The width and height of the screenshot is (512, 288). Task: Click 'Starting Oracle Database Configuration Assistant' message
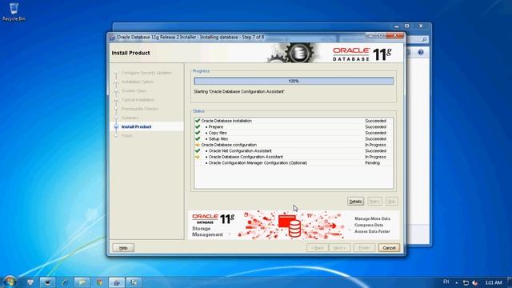point(238,92)
